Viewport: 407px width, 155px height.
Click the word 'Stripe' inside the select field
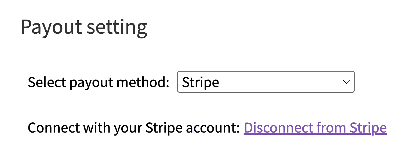pos(201,82)
